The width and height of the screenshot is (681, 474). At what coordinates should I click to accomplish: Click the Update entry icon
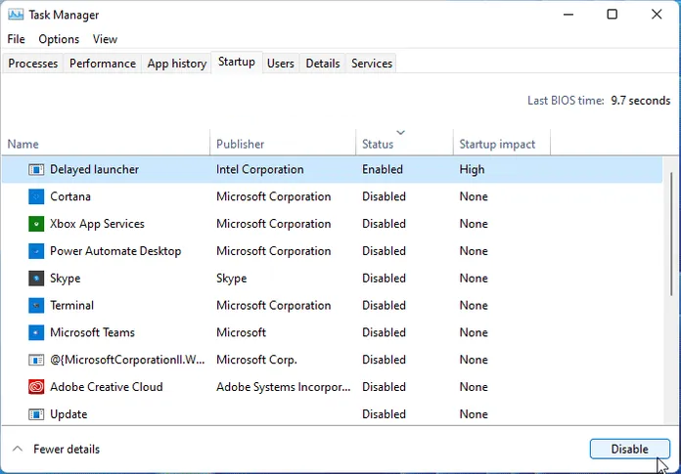(36, 414)
